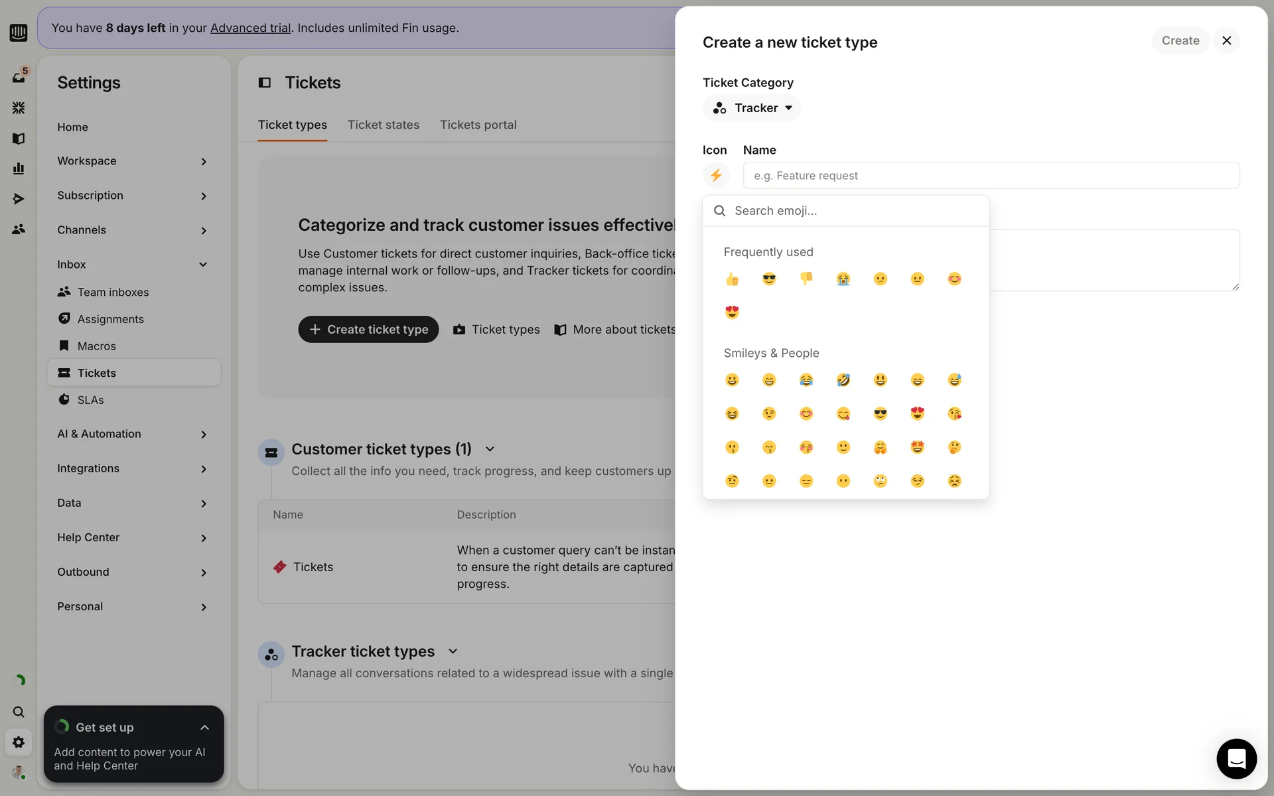
Task: Select the thumbs up emoji
Action: [x=732, y=279]
